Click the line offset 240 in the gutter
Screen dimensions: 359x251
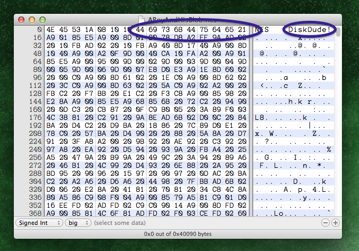click(36, 150)
